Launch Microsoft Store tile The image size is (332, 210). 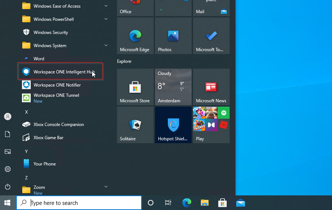[x=135, y=87]
